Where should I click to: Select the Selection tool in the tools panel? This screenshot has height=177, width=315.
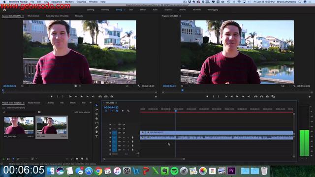[96, 105]
